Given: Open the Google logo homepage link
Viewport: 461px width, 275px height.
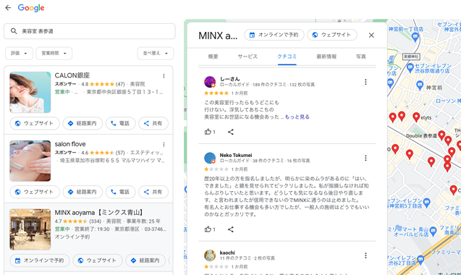Looking at the screenshot, I should (x=31, y=8).
